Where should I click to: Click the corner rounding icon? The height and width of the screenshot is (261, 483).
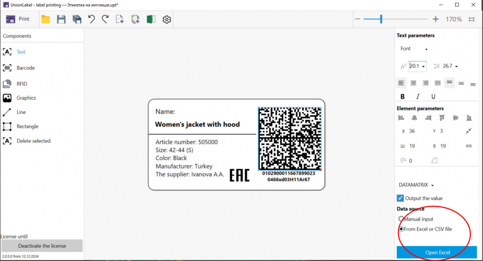click(x=434, y=160)
